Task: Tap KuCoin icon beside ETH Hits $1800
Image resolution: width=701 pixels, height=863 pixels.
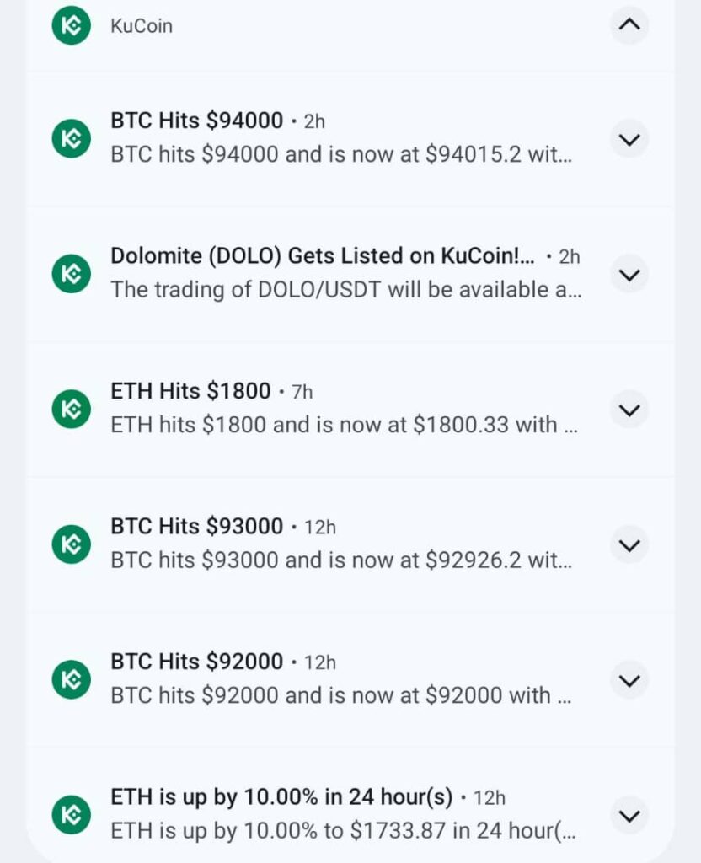Action: coord(72,410)
